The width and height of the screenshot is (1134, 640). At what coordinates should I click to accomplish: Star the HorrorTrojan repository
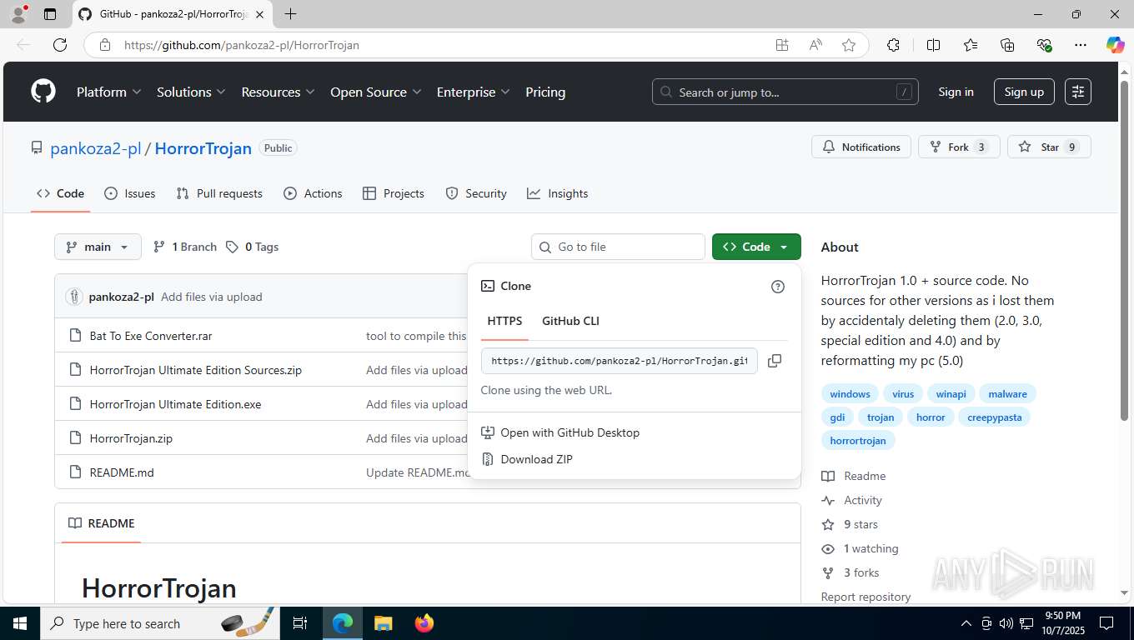click(1049, 147)
